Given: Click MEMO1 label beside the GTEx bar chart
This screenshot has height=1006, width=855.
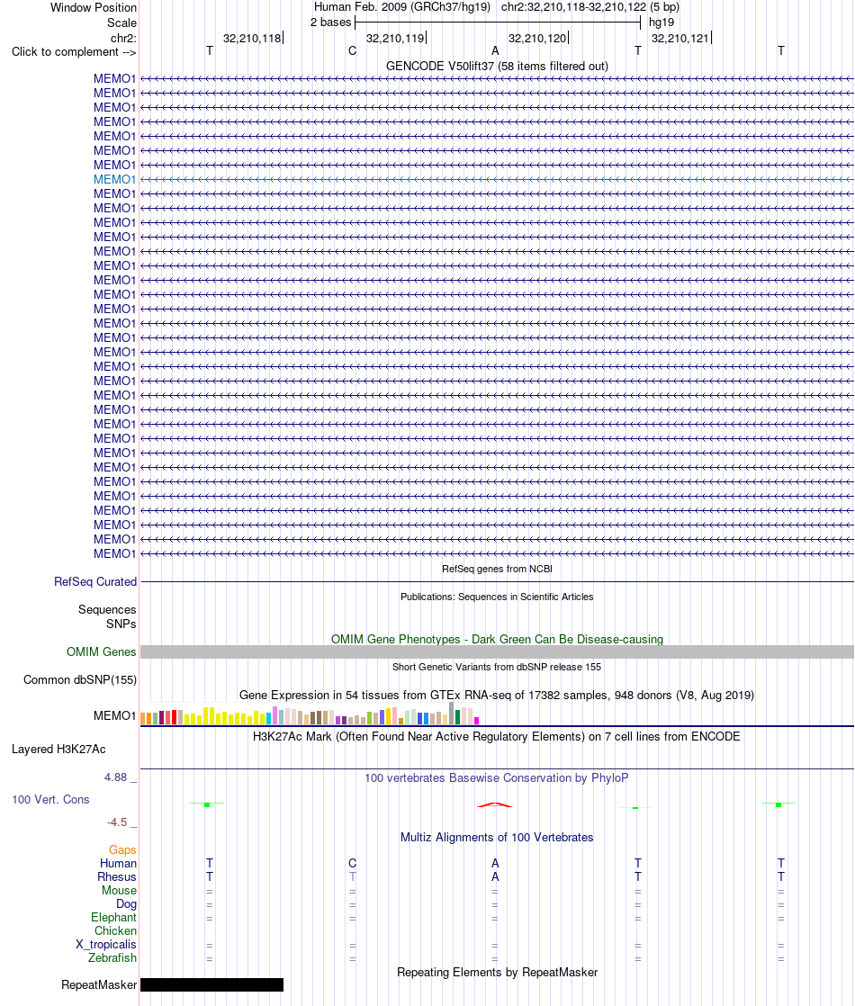Looking at the screenshot, I should point(115,716).
